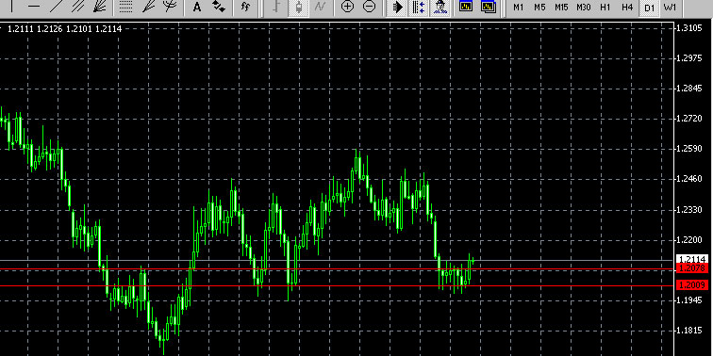The image size is (713, 356).
Task: Switch timeframe to M15
Action: click(x=561, y=8)
